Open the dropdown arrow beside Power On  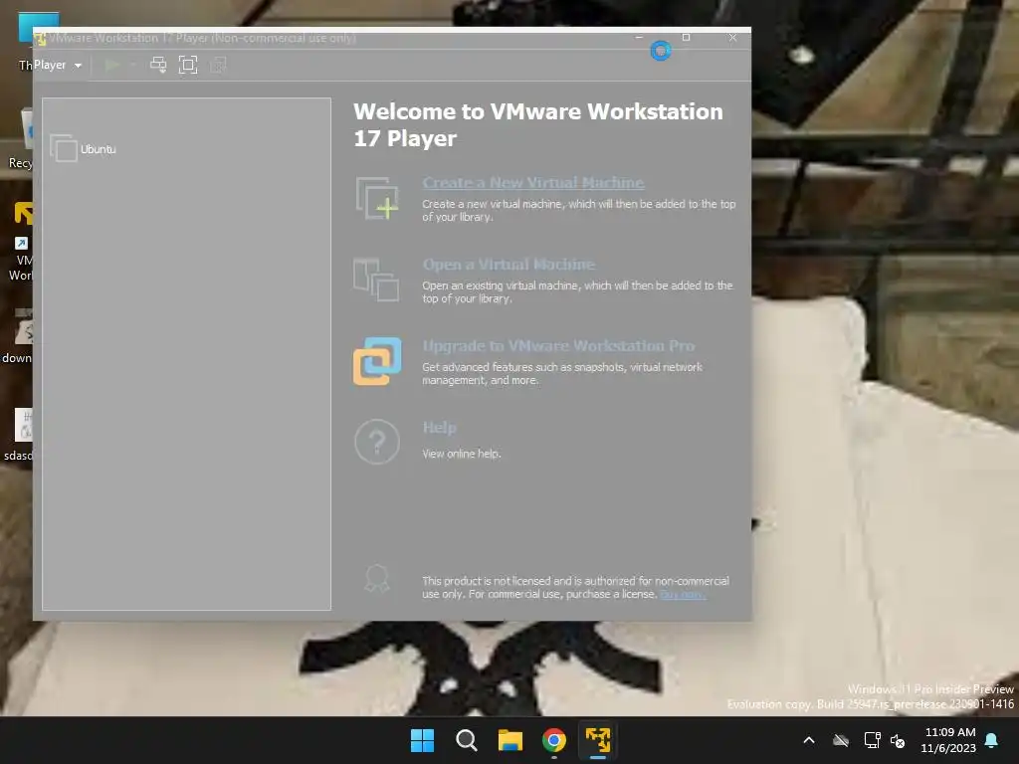[x=132, y=65]
